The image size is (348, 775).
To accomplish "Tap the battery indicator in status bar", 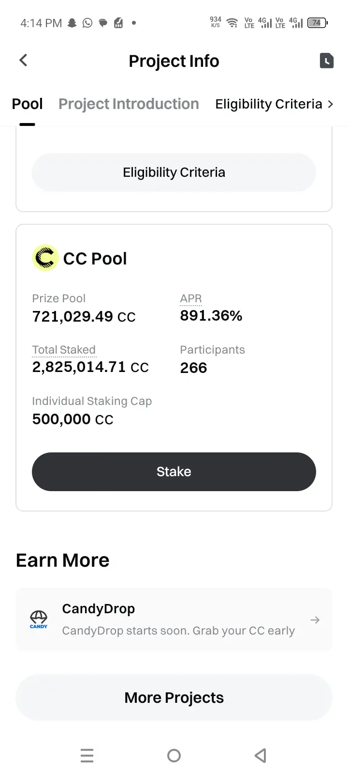I will click(x=317, y=23).
